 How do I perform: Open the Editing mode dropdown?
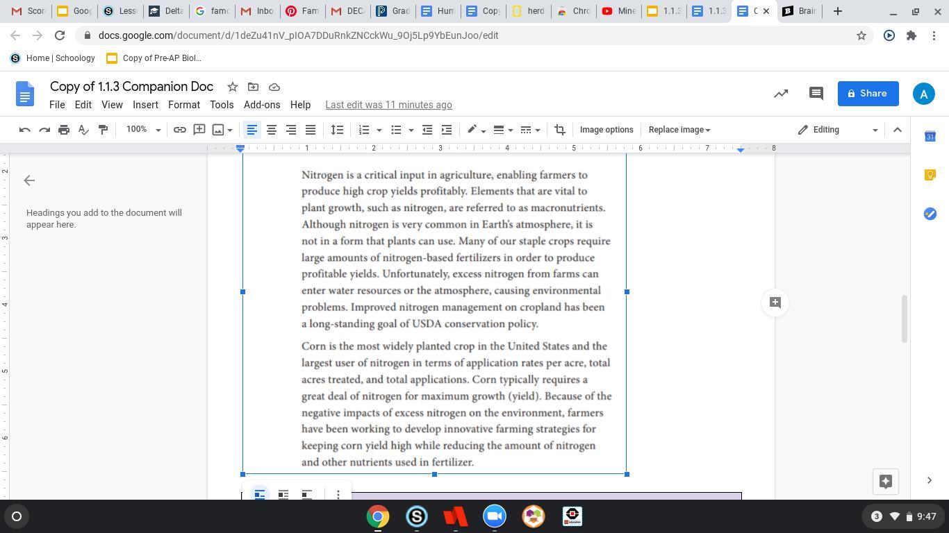coord(837,130)
